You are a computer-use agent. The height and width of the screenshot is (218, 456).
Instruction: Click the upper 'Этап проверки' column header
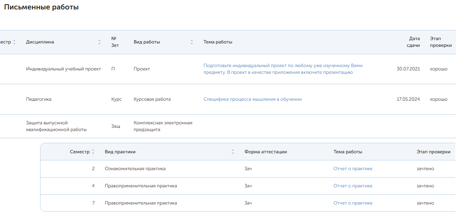click(441, 42)
